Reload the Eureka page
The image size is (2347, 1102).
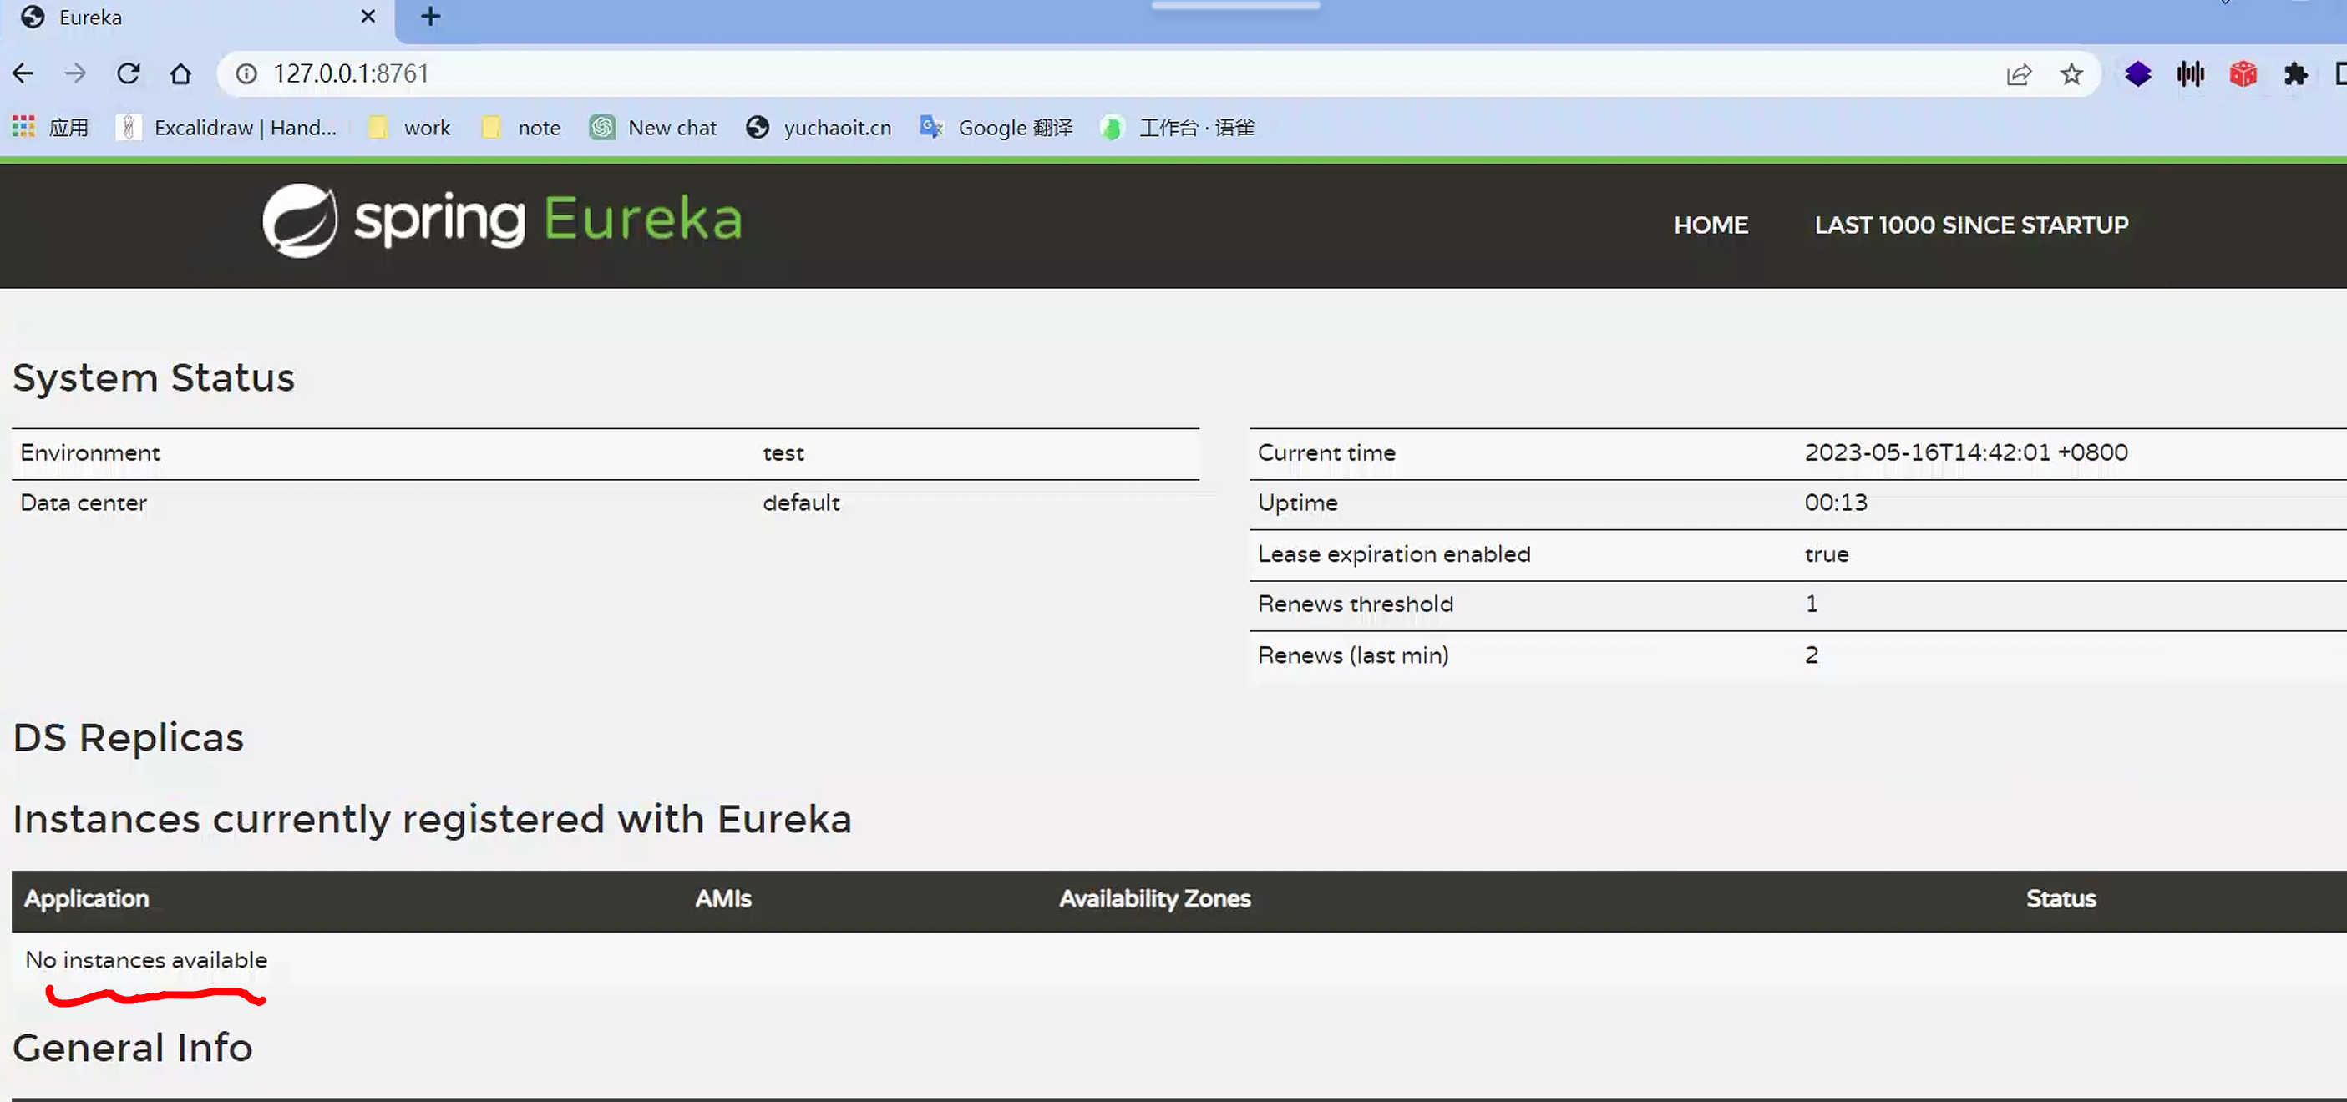[x=129, y=73]
